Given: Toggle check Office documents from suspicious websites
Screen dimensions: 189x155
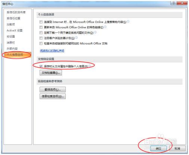Looking at the screenshot, I should click(x=41, y=43).
